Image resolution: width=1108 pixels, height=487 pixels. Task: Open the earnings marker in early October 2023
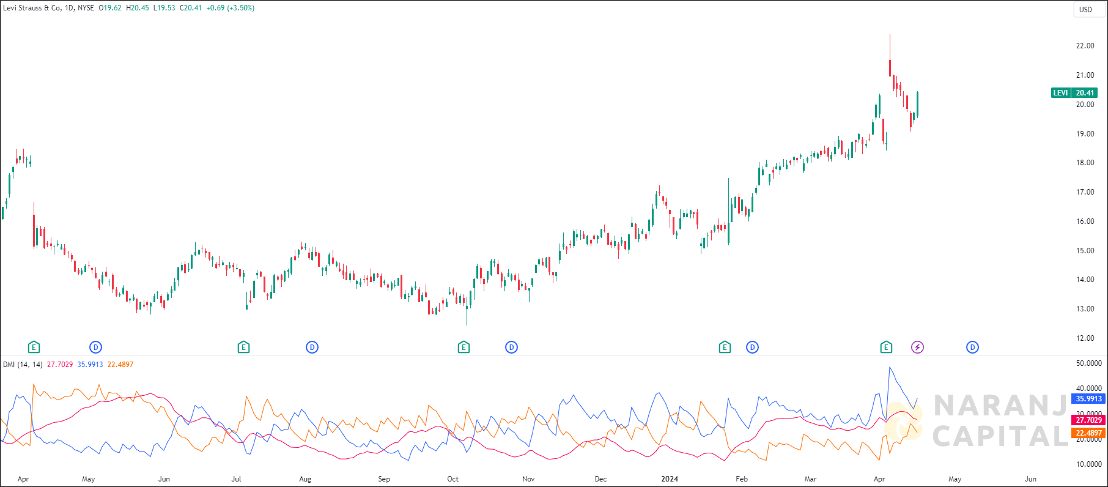(x=464, y=348)
